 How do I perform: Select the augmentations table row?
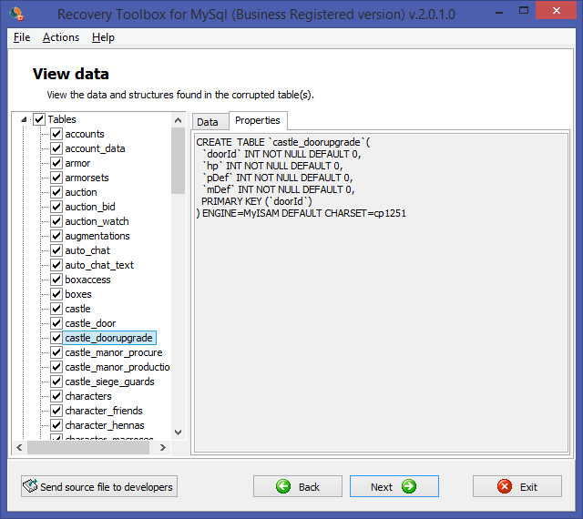click(97, 236)
